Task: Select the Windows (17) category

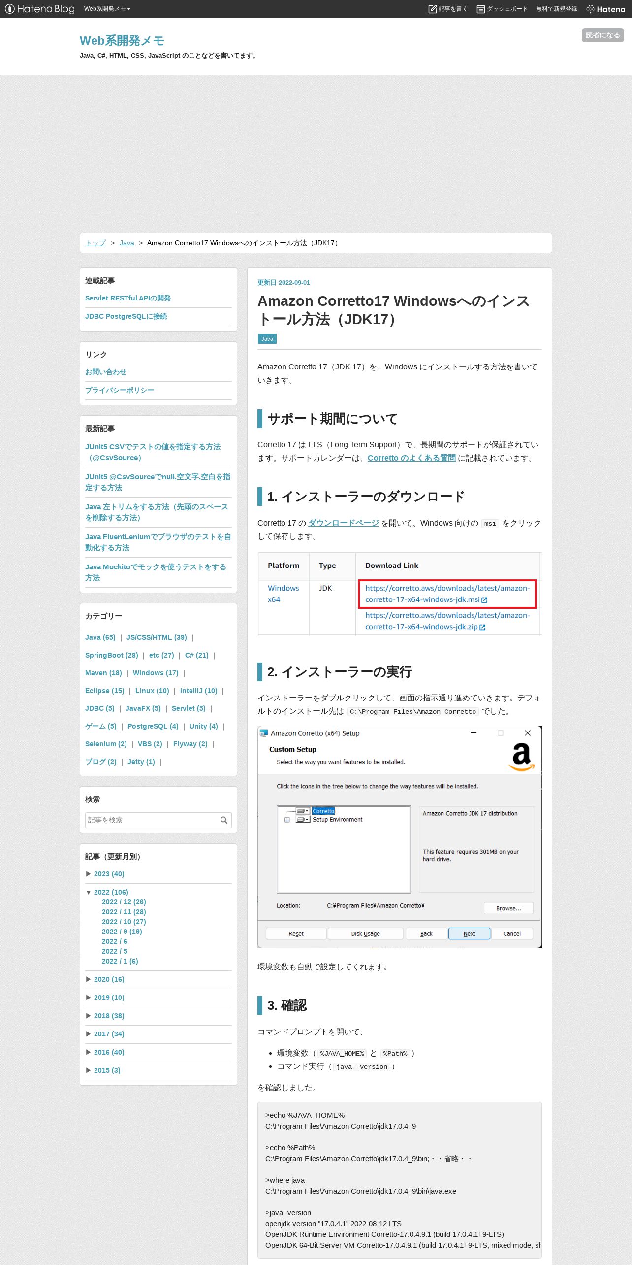Action: pyautogui.click(x=156, y=673)
